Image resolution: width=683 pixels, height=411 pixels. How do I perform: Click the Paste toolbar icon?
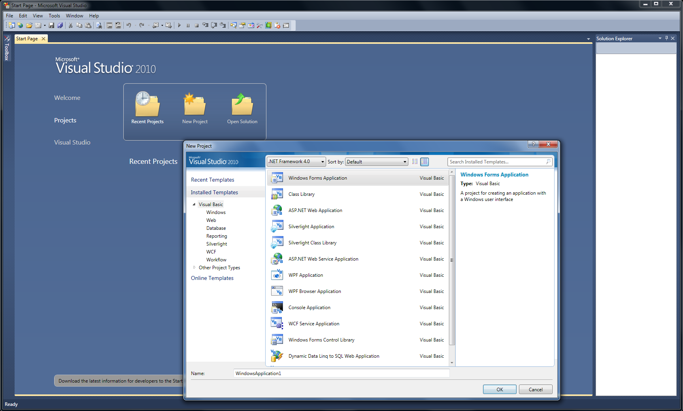click(88, 25)
